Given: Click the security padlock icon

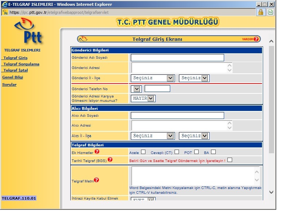Looking at the screenshot, I should [261, 12].
